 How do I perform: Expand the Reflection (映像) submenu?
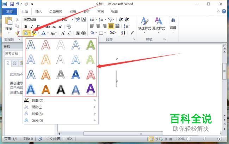pyautogui.click(x=61, y=114)
